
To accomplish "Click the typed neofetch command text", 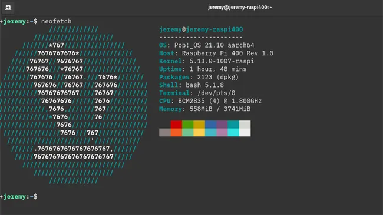I will click(x=57, y=21).
